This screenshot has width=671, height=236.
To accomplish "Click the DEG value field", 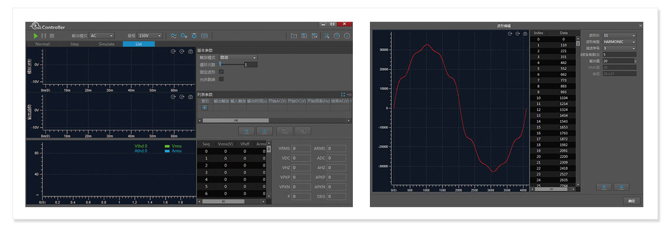I will (336, 197).
